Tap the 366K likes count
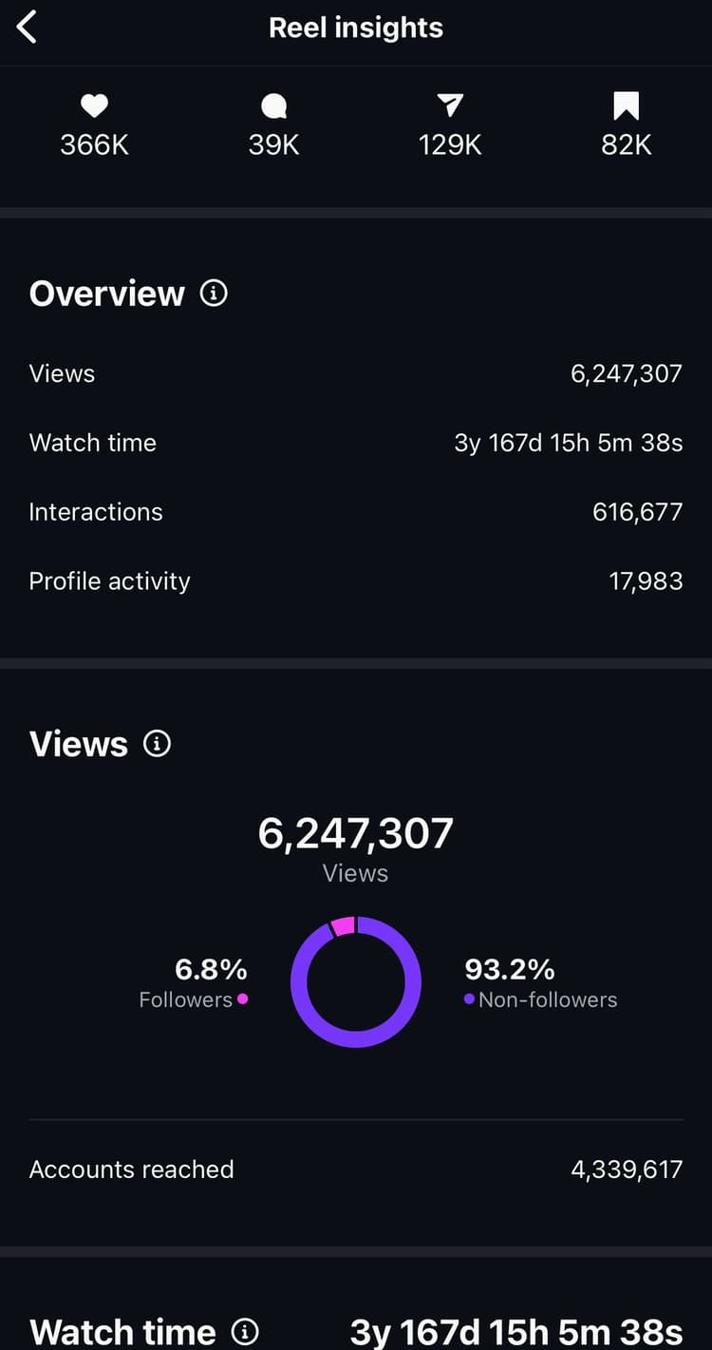712x1350 pixels. [x=94, y=145]
